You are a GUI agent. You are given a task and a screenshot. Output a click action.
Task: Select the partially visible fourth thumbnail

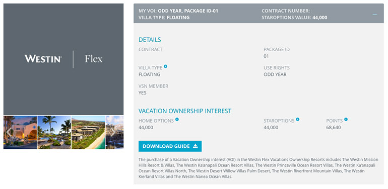tap(114, 133)
